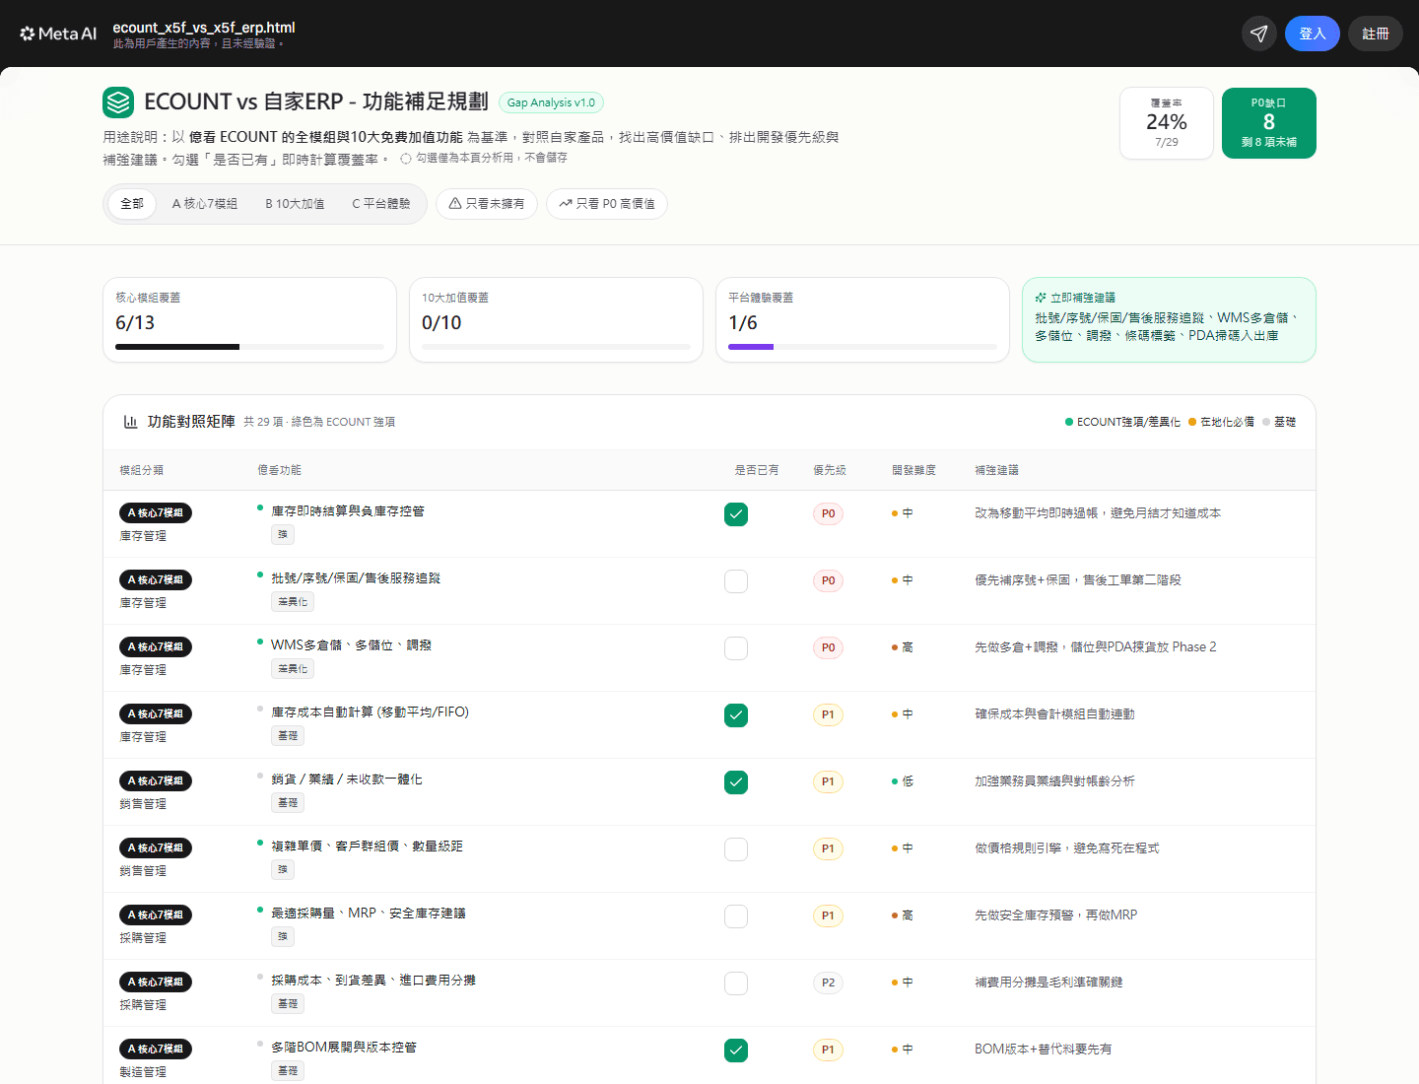Click 高 difficulty in 最適採購量 row
This screenshot has width=1419, height=1084.
tap(903, 915)
